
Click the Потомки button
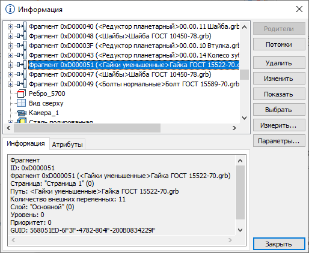(279, 44)
